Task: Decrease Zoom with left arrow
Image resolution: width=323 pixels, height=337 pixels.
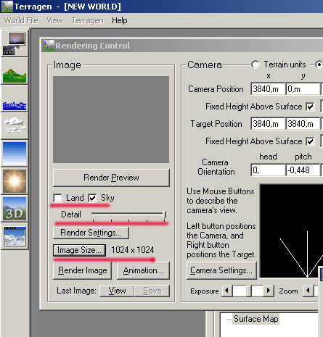Action: point(308,291)
